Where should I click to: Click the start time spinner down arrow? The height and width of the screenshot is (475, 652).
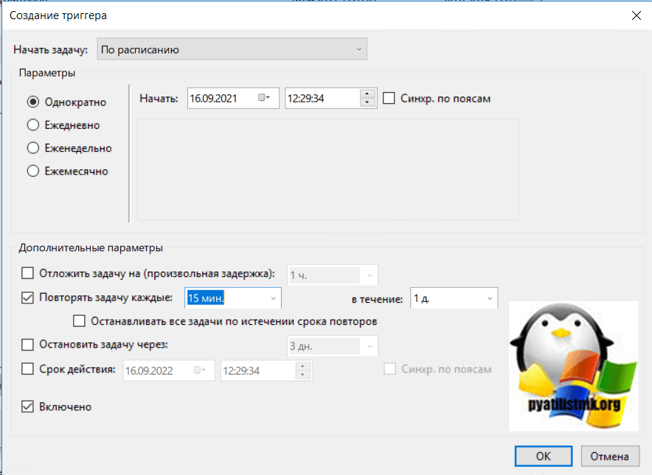pos(368,102)
